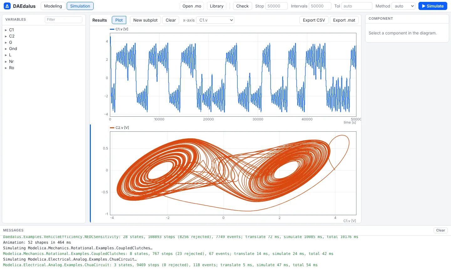This screenshot has width=451, height=269.
Task: Run the simulation with Simulate button
Action: (433, 6)
